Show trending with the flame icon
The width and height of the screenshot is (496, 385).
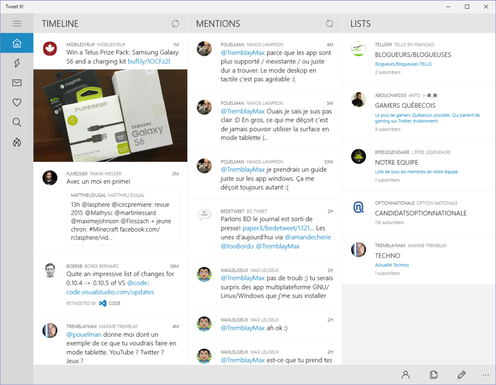[x=17, y=142]
